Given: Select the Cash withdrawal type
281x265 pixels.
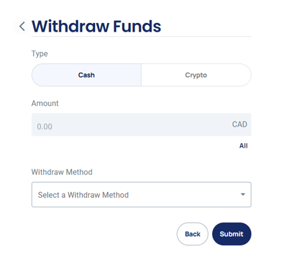Looking at the screenshot, I should [86, 75].
